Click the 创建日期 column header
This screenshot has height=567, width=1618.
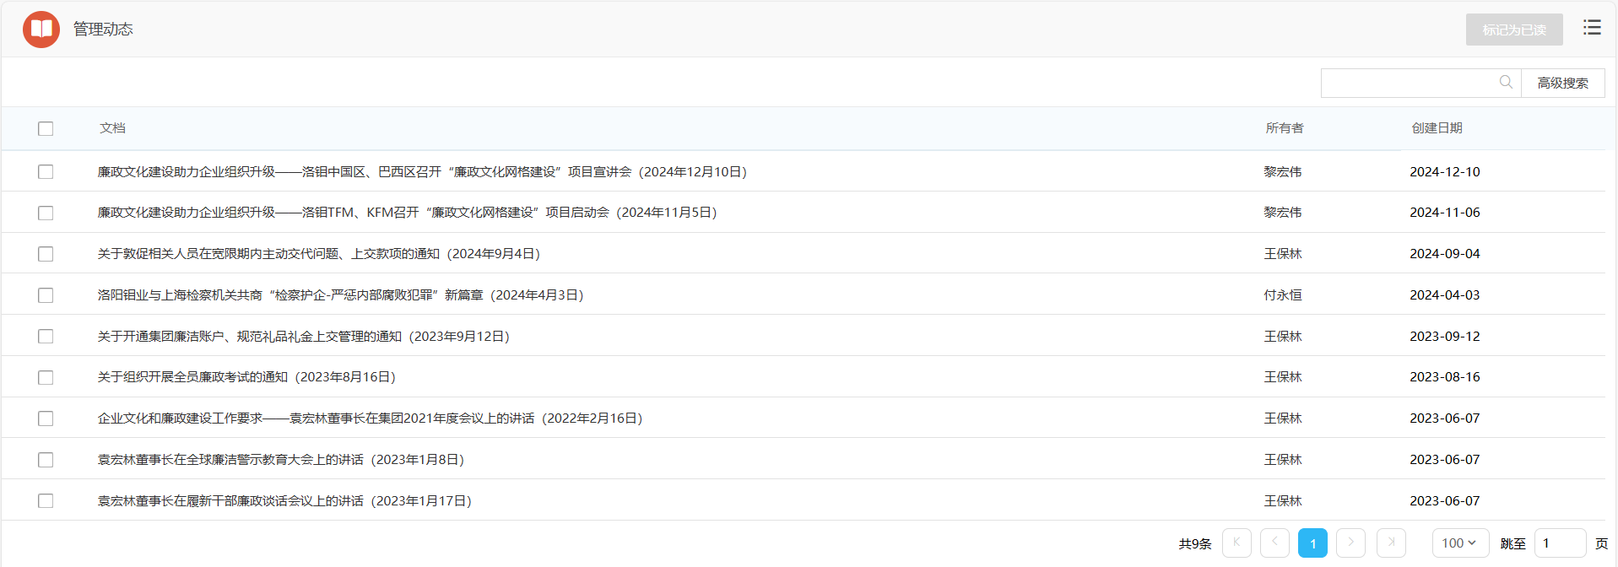tap(1437, 128)
